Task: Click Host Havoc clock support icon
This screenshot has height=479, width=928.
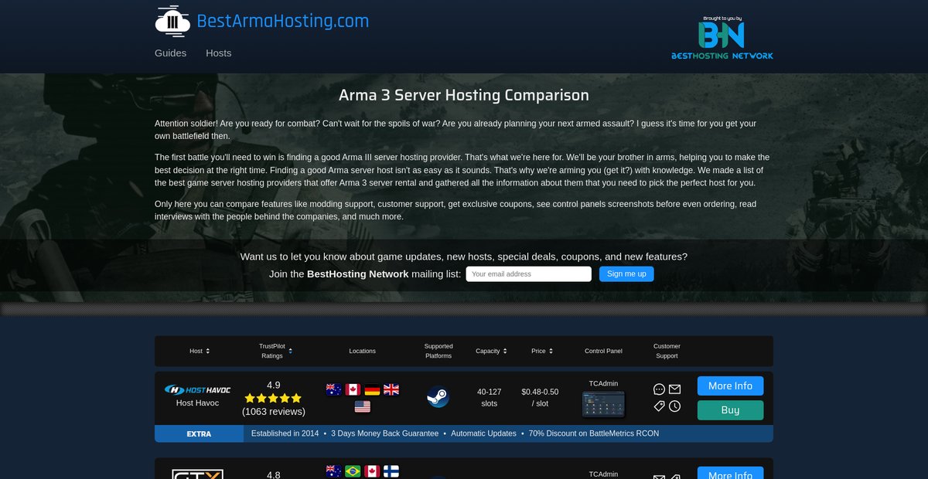Action: 674,406
